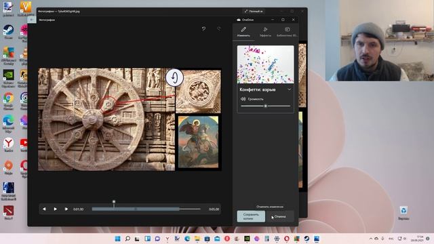Click the undo arrow above the video preview
434x244 pixels.
tap(203, 28)
